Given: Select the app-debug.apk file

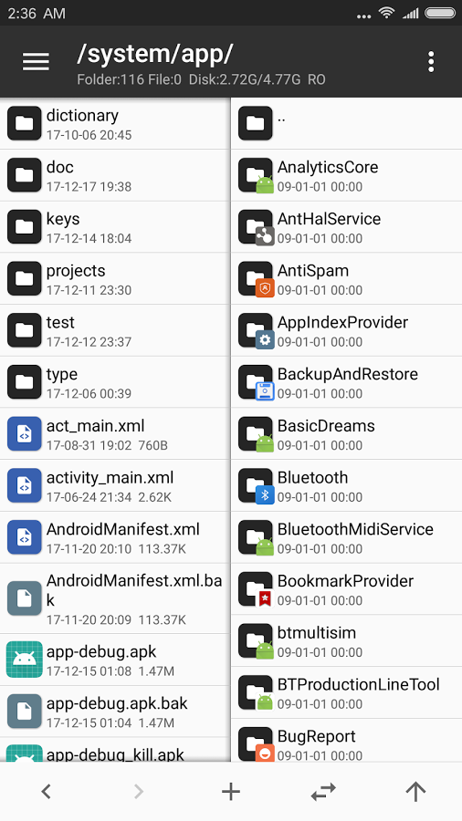Looking at the screenshot, I should point(115,660).
